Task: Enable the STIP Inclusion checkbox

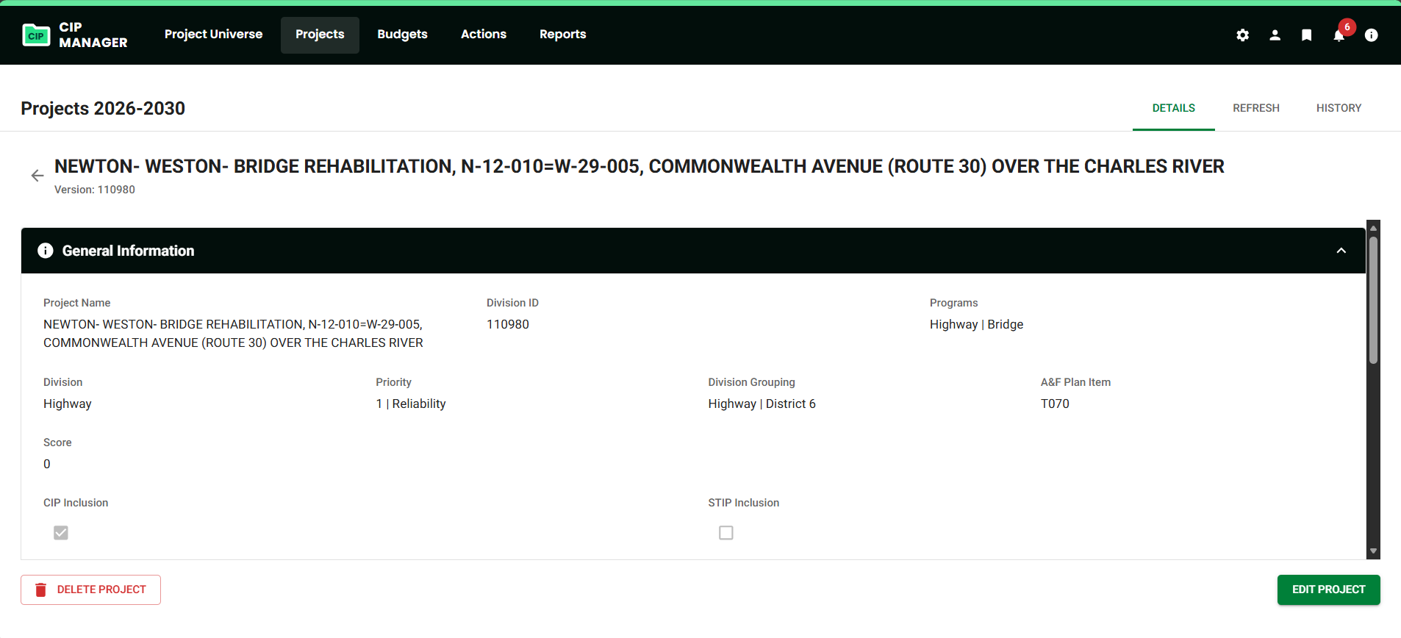Action: pyautogui.click(x=725, y=533)
